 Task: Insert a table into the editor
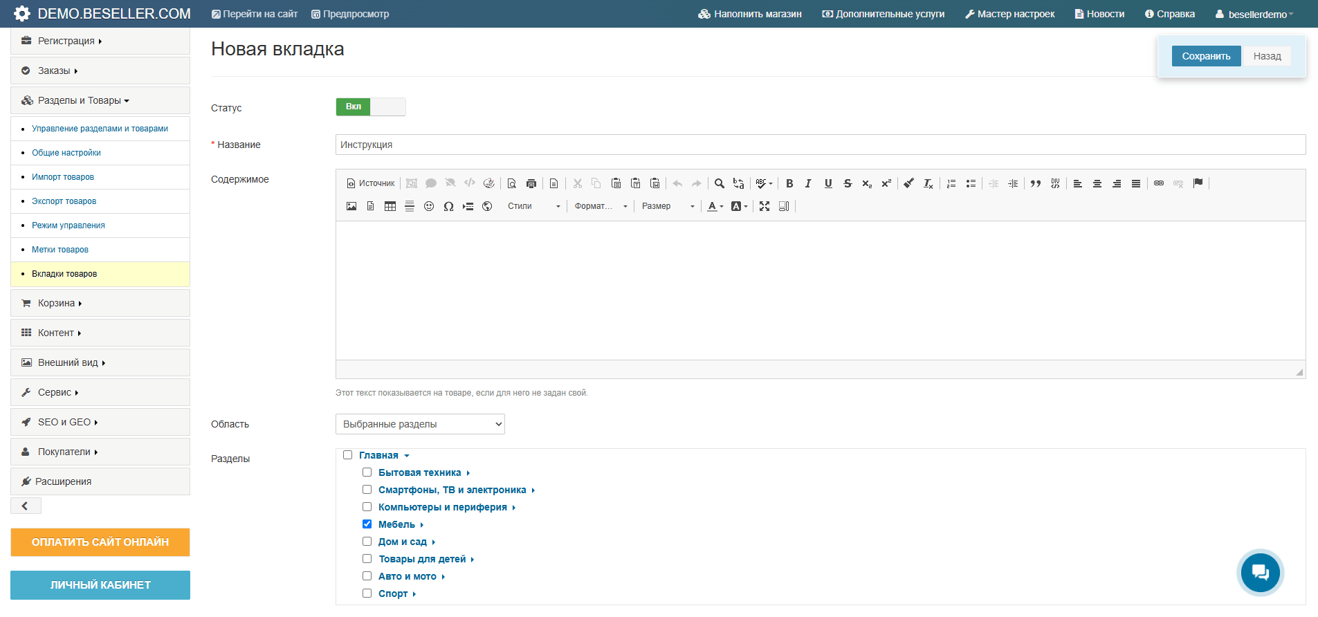point(390,206)
